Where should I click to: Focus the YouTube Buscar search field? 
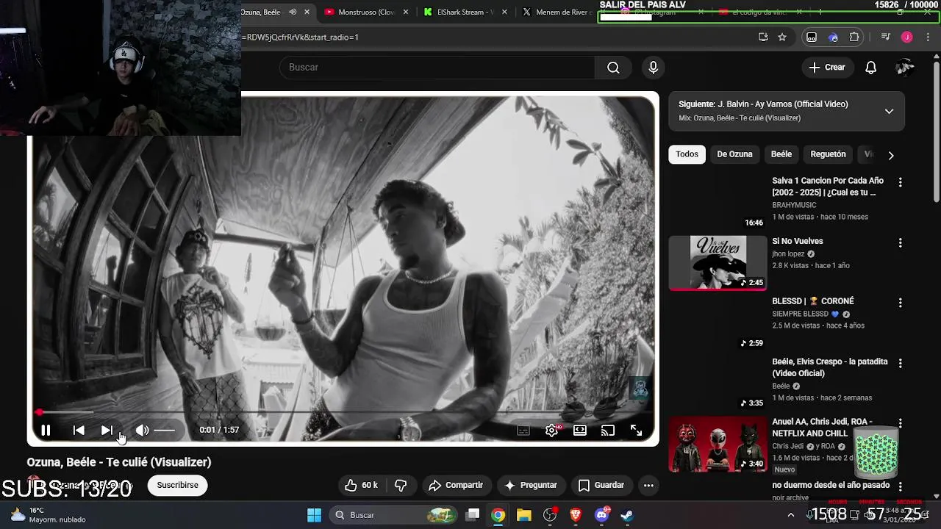point(437,68)
